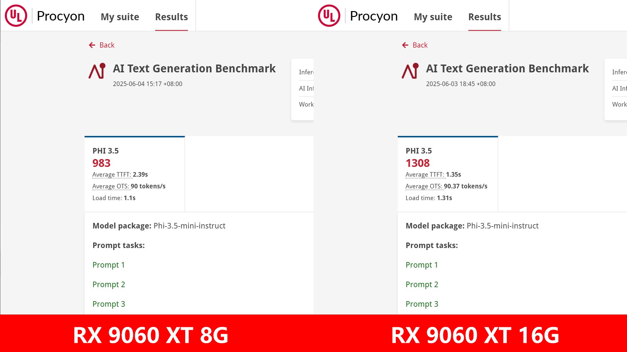
Task: Click the UL logo in left window
Action: pyautogui.click(x=16, y=16)
